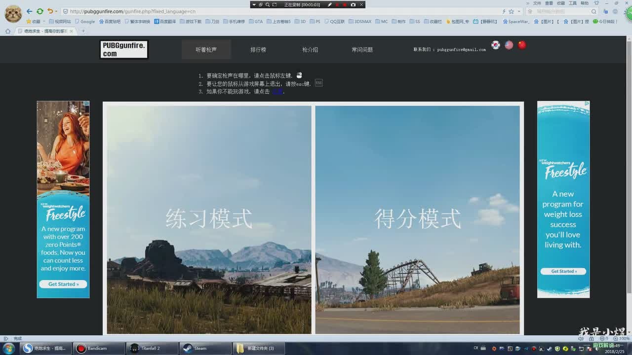Click the Bandicam camera screenshot icon
This screenshot has height=355, width=632.
(x=353, y=4)
